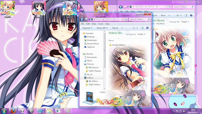Select Downloads in Favorites

pyautogui.click(x=91, y=40)
